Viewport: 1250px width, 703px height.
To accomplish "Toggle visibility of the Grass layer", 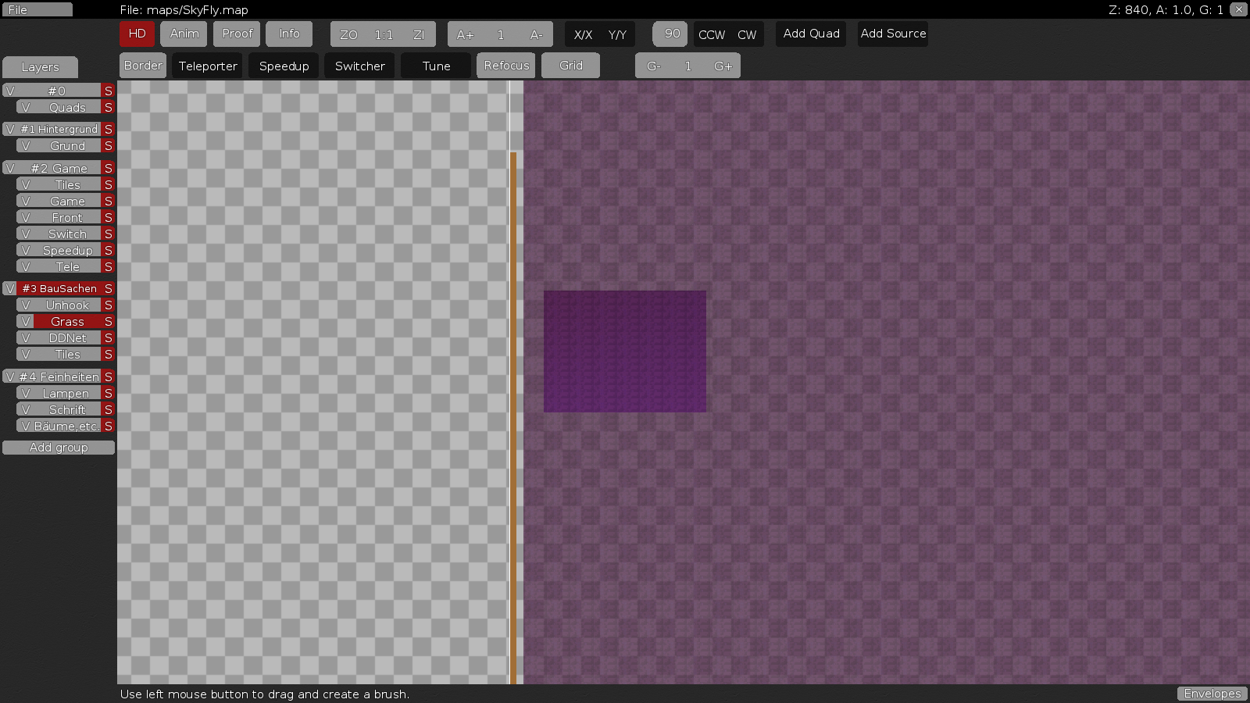I will coord(25,321).
